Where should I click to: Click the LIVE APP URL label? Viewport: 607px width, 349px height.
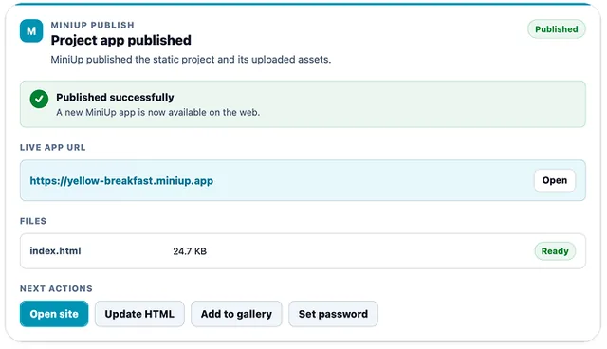(x=53, y=147)
